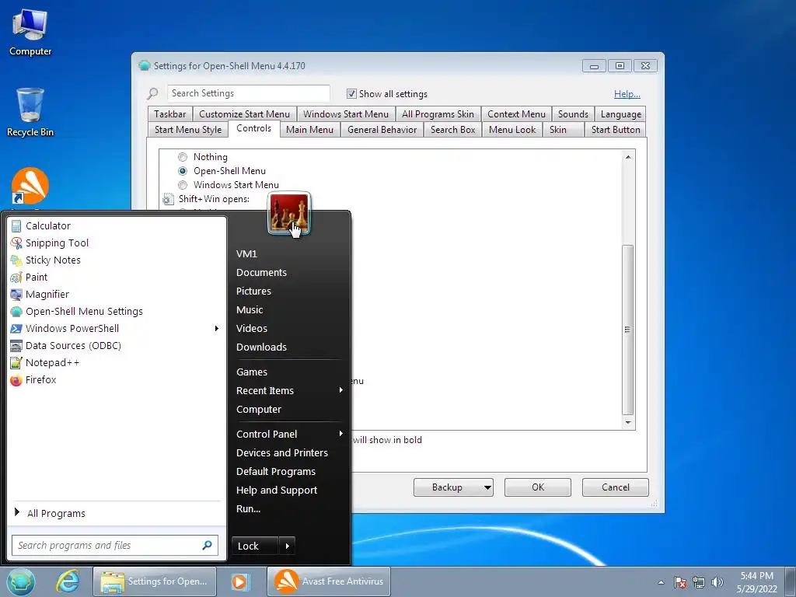Launch Firefox from the start menu
This screenshot has width=796, height=597.
pos(116,379)
